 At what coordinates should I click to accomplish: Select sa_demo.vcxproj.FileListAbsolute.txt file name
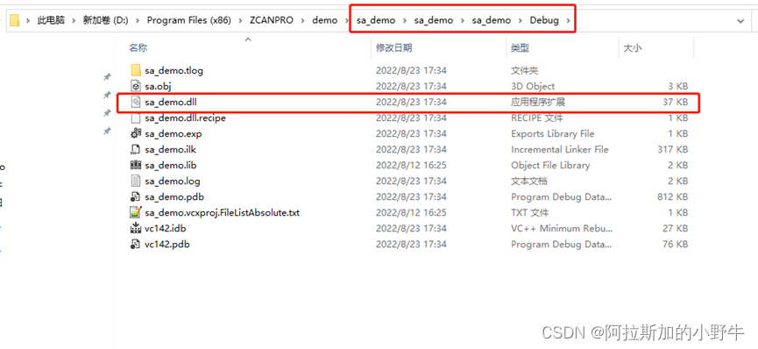click(222, 213)
